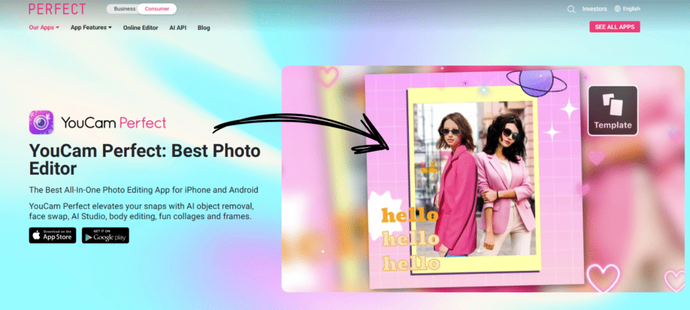Open the search magnifier icon

571,9
